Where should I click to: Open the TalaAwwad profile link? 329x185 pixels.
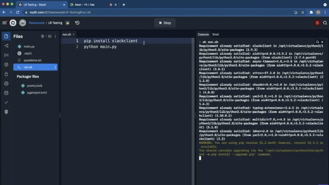point(36,23)
